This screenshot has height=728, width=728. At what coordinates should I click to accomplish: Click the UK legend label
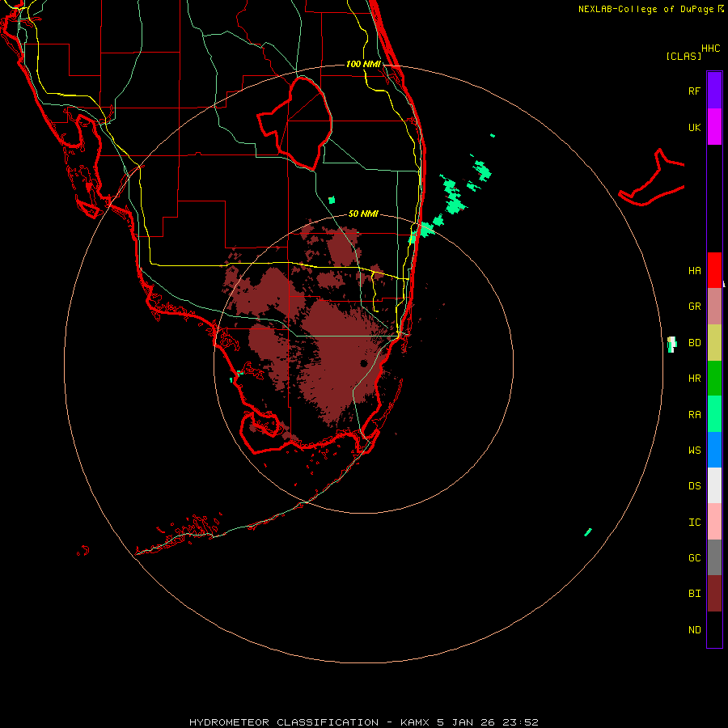pyautogui.click(x=694, y=127)
